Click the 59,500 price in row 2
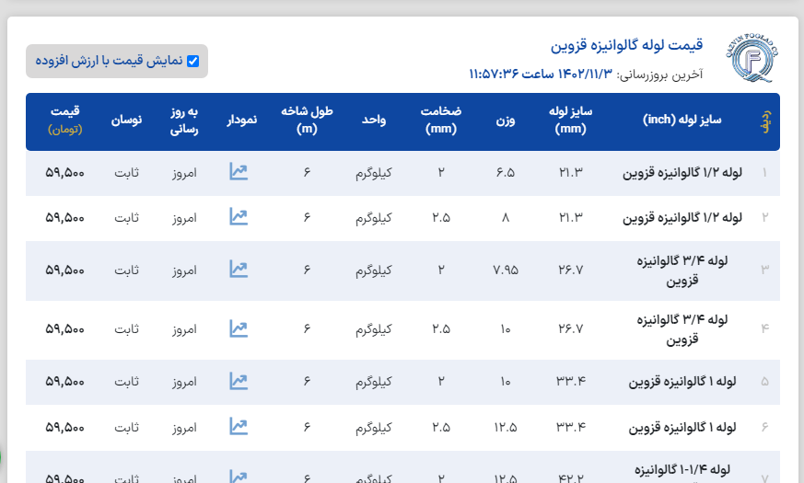The height and width of the screenshot is (483, 804). click(65, 218)
